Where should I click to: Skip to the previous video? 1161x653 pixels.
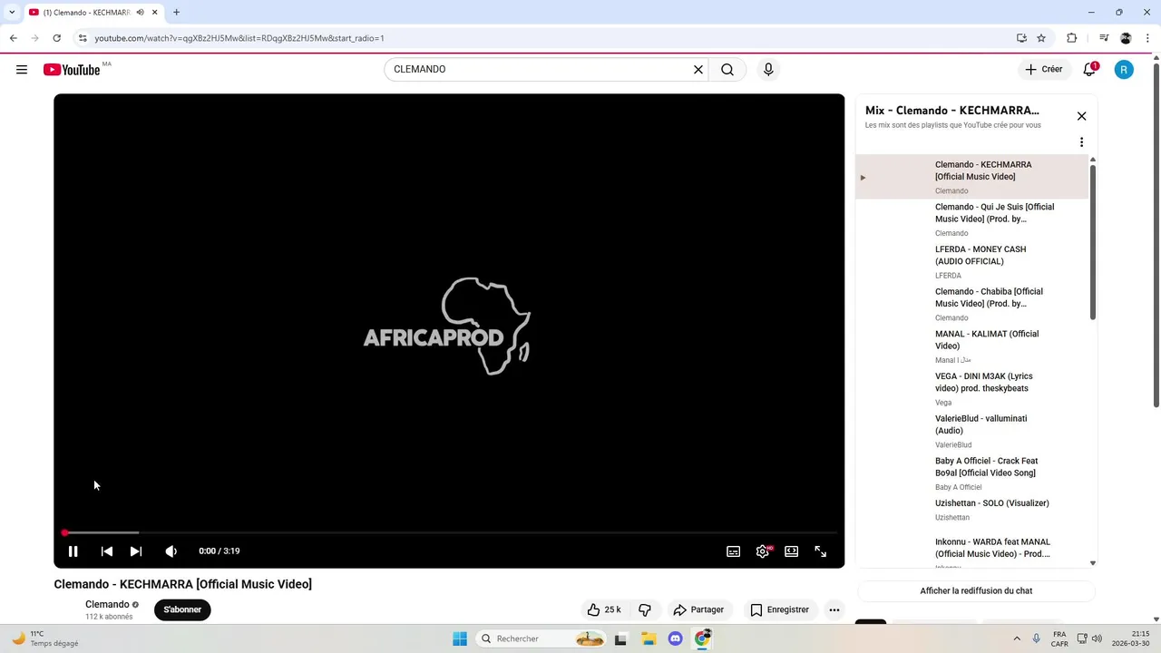(107, 551)
